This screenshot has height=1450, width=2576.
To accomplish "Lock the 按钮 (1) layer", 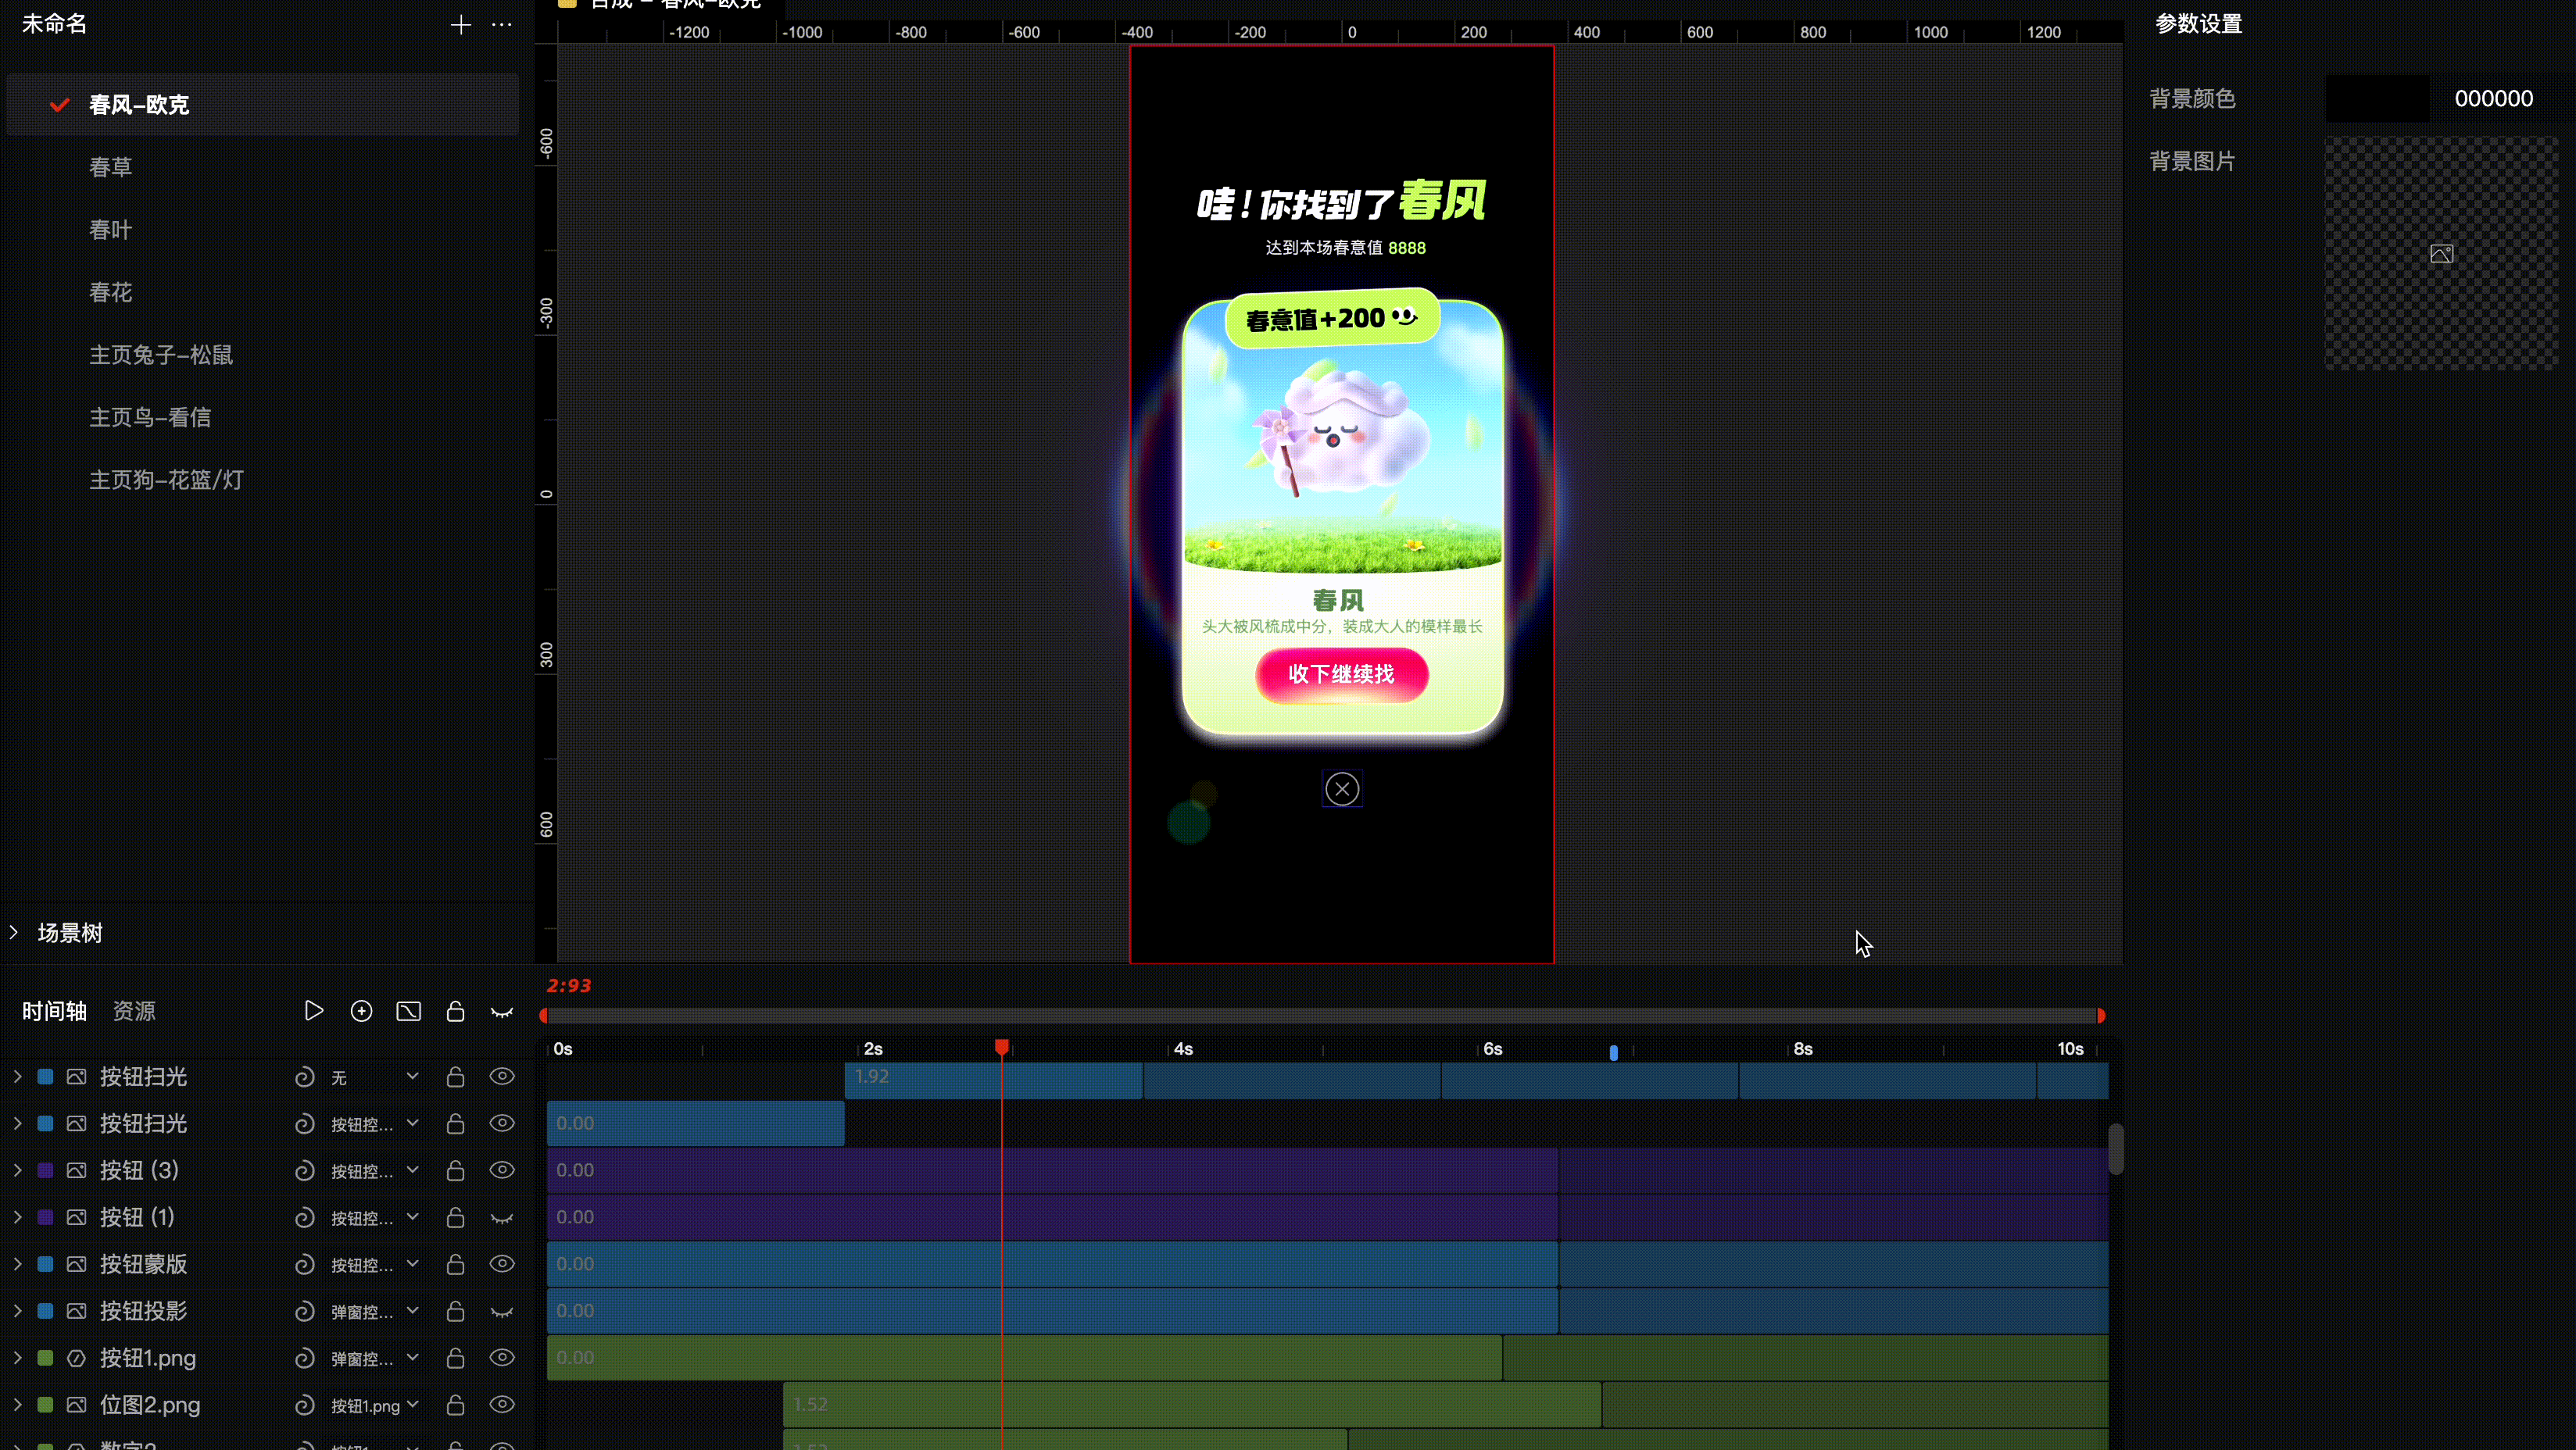I will 455,1217.
